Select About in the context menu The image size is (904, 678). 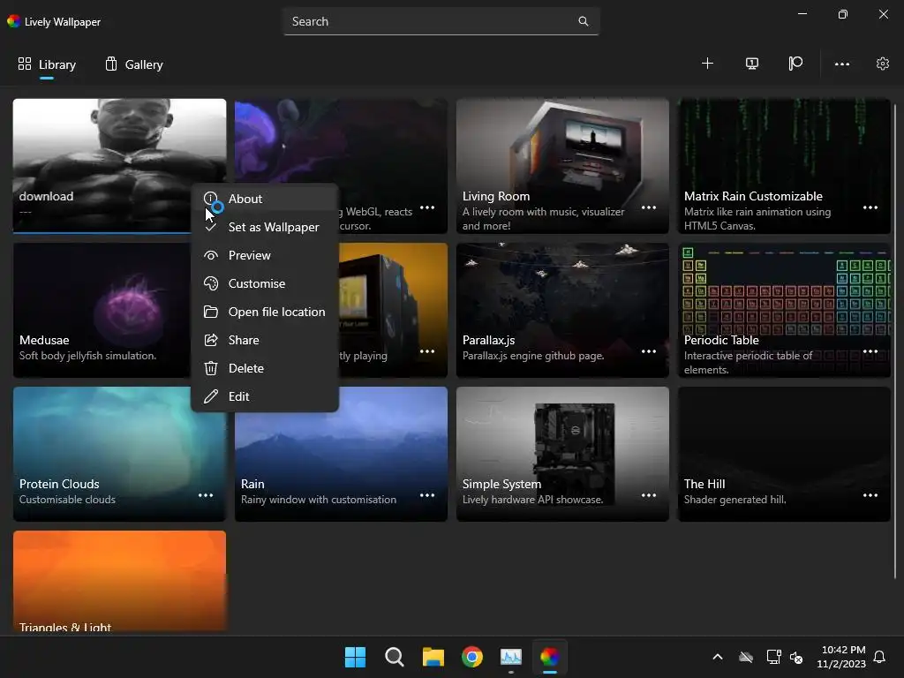pyautogui.click(x=265, y=199)
